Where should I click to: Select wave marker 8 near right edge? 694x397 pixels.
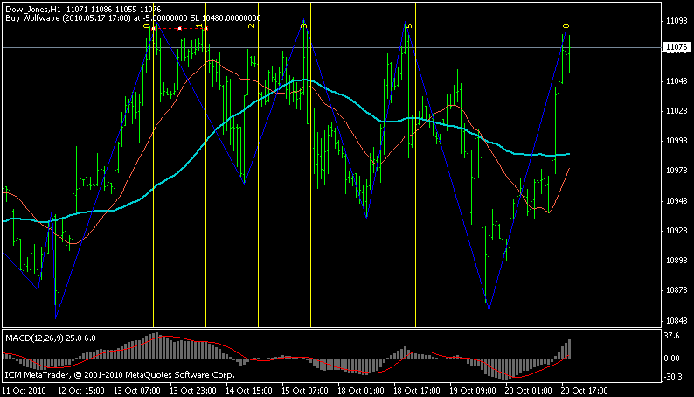pos(566,27)
